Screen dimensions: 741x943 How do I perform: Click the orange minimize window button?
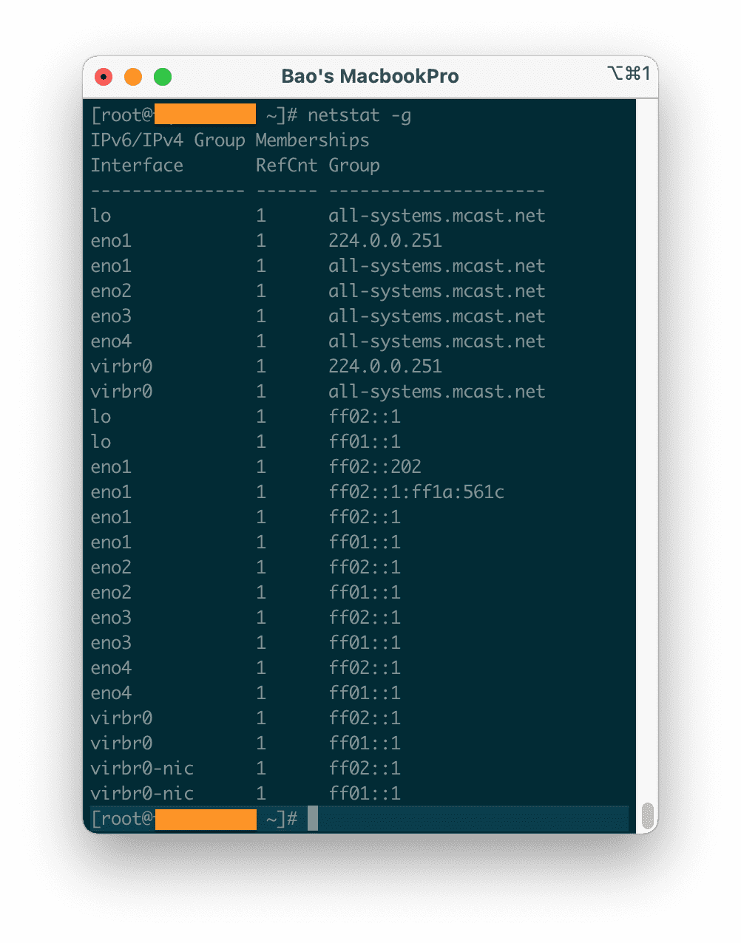133,77
